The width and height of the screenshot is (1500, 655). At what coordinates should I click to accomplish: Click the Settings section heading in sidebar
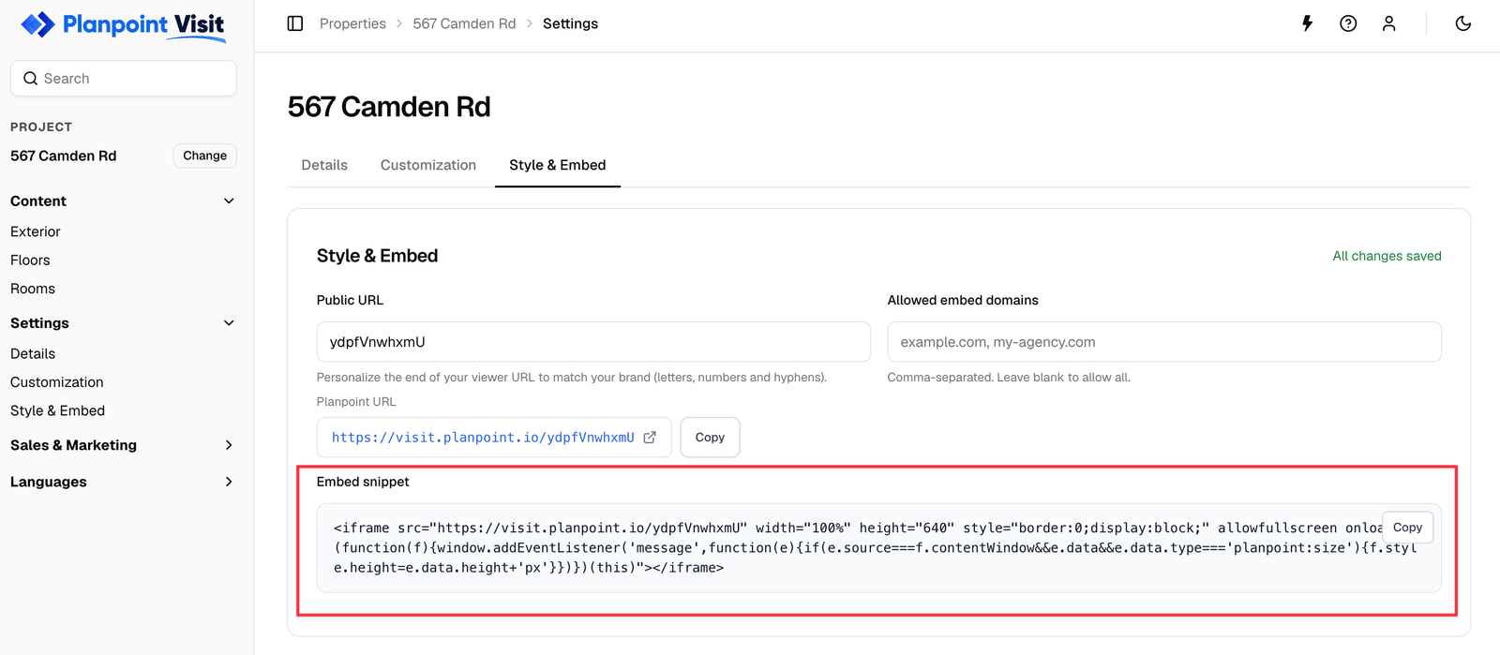(39, 323)
